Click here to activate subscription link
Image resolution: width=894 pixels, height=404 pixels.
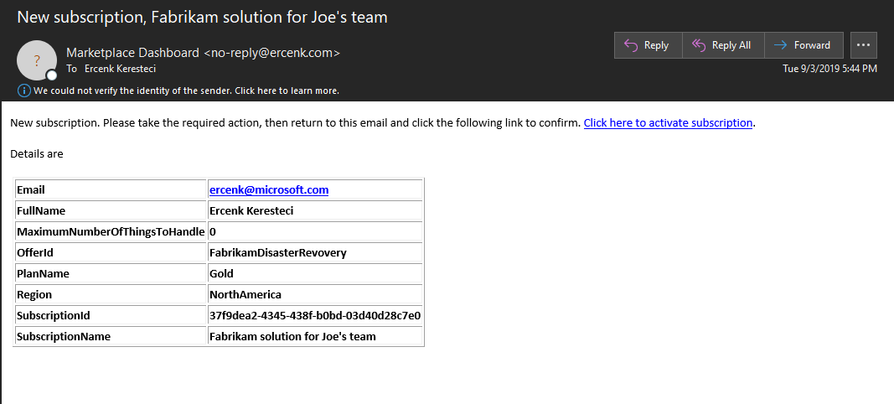click(669, 122)
